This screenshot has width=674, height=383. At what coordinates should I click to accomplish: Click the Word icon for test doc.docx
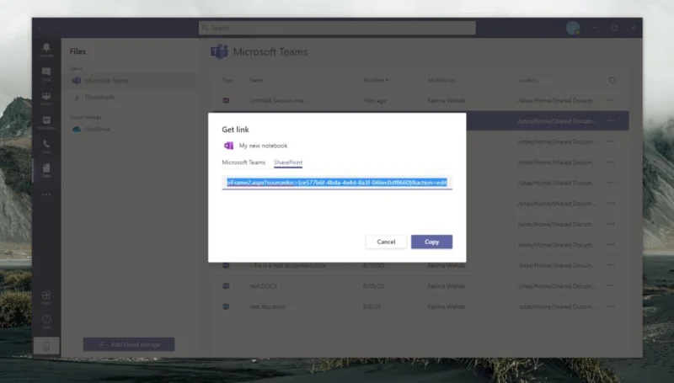[226, 306]
